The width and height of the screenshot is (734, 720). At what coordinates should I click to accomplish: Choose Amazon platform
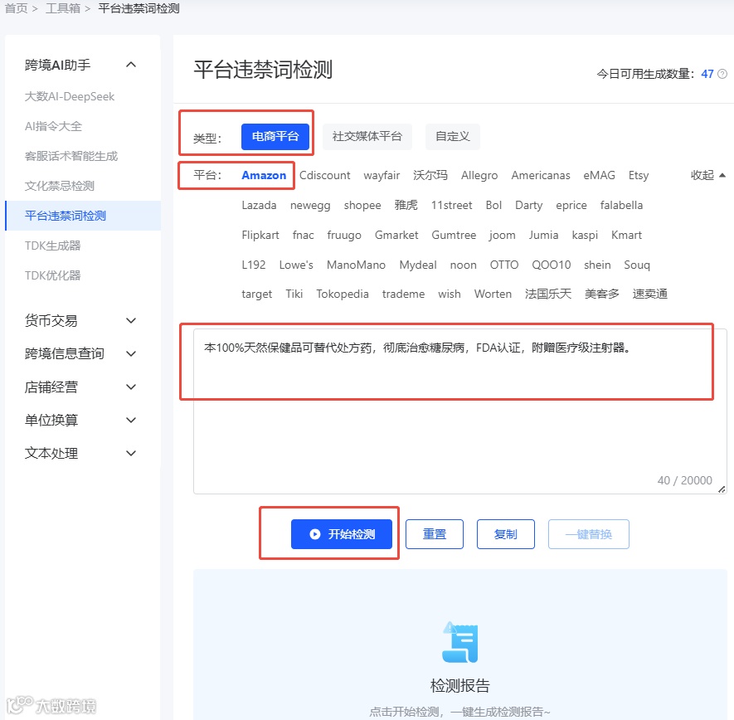pos(264,176)
